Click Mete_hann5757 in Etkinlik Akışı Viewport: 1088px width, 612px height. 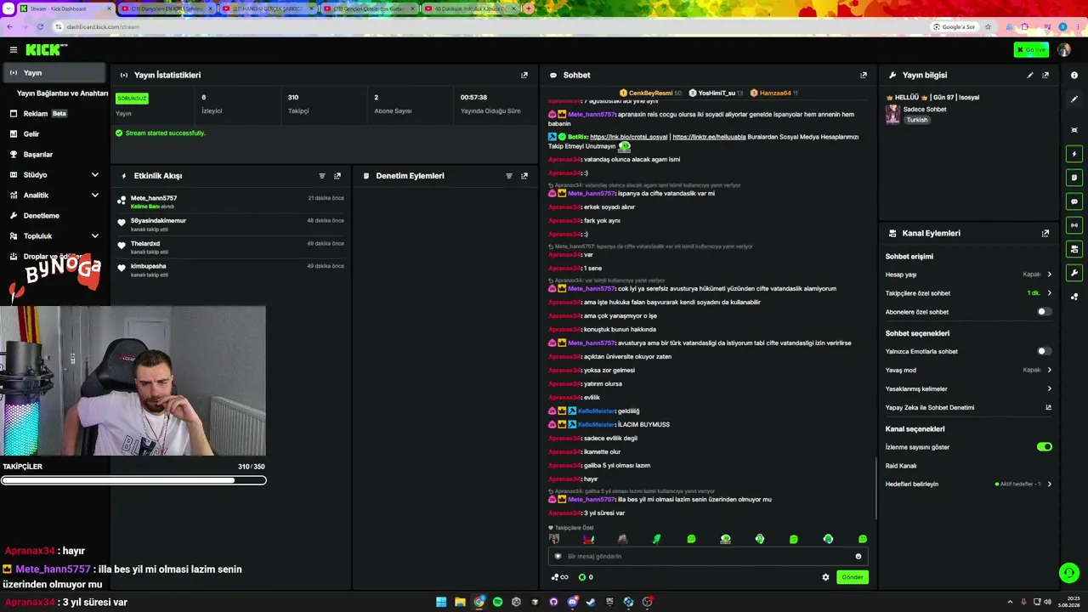coord(154,198)
